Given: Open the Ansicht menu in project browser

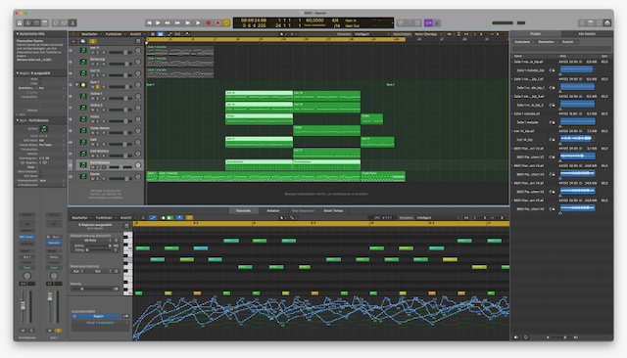Looking at the screenshot, I should 567,41.
